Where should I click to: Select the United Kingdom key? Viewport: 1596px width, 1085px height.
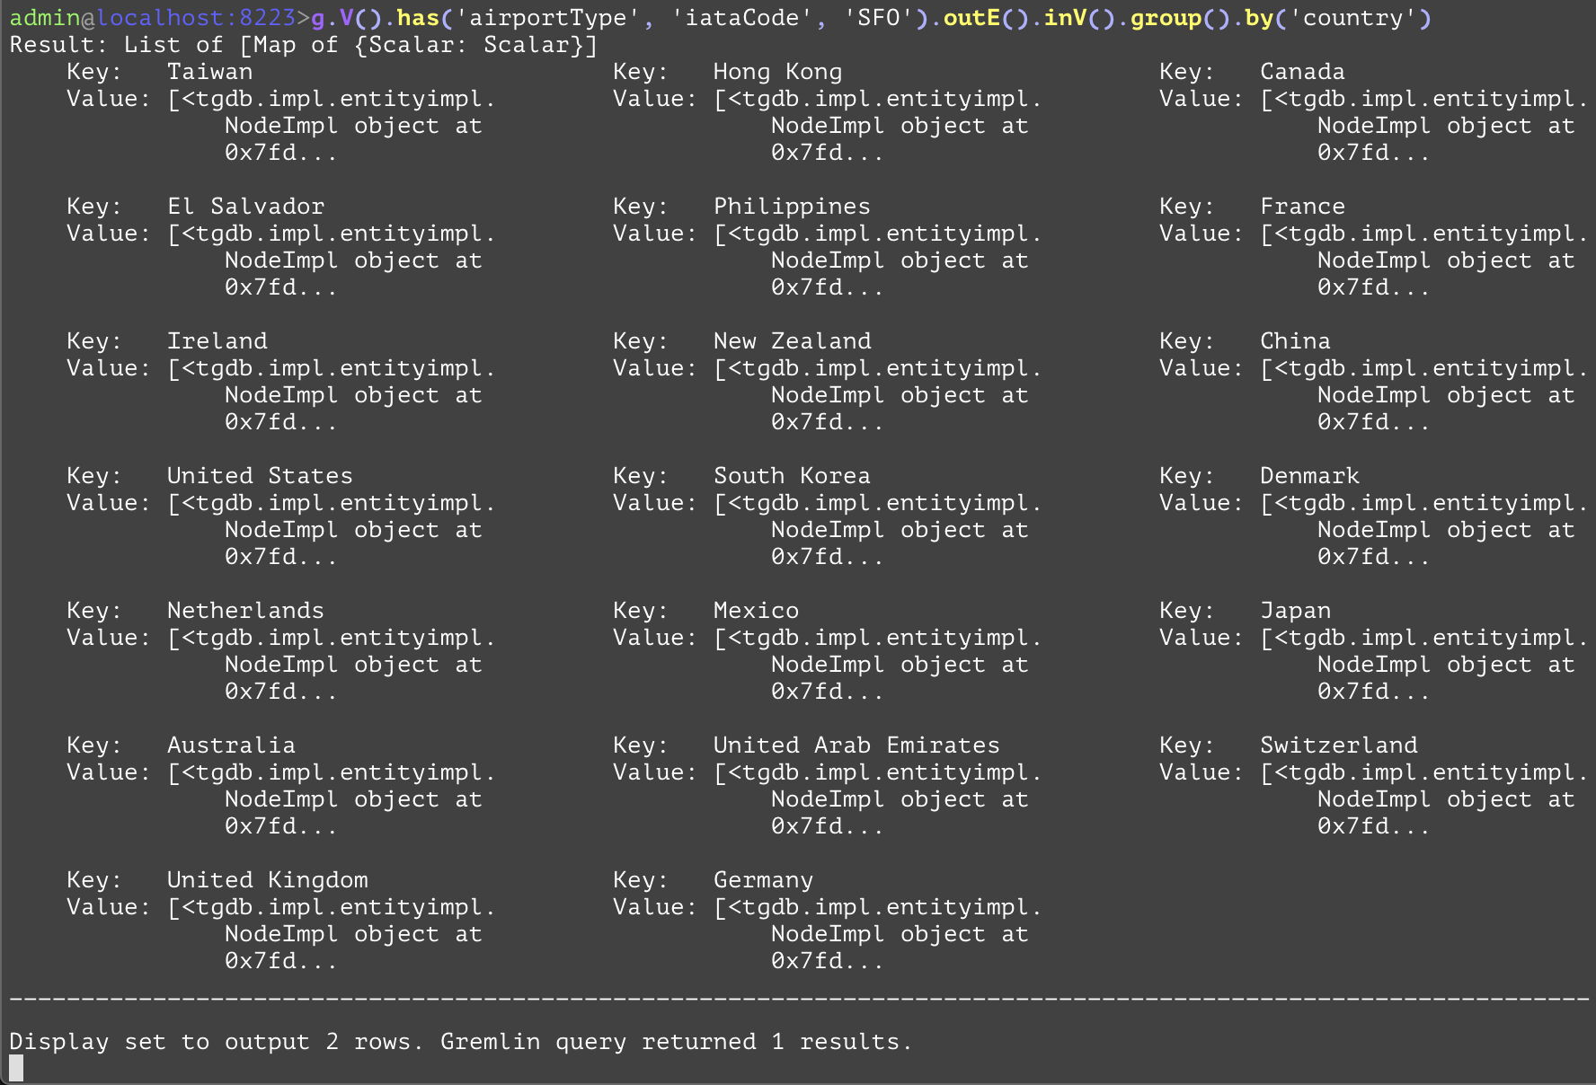coord(267,880)
